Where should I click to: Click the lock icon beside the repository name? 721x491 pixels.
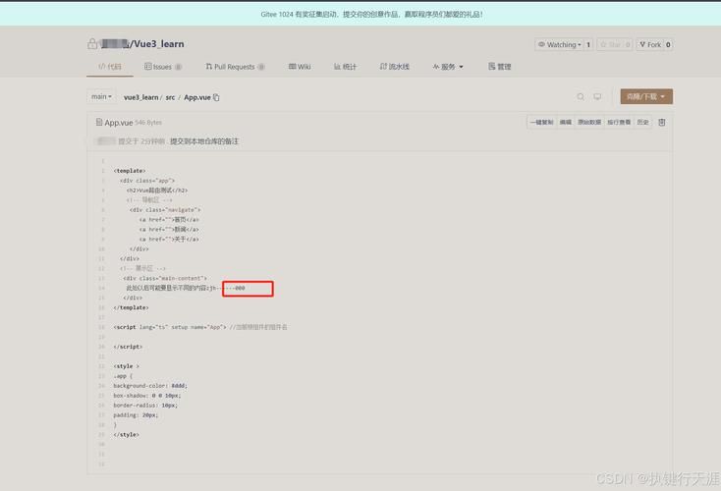click(92, 43)
